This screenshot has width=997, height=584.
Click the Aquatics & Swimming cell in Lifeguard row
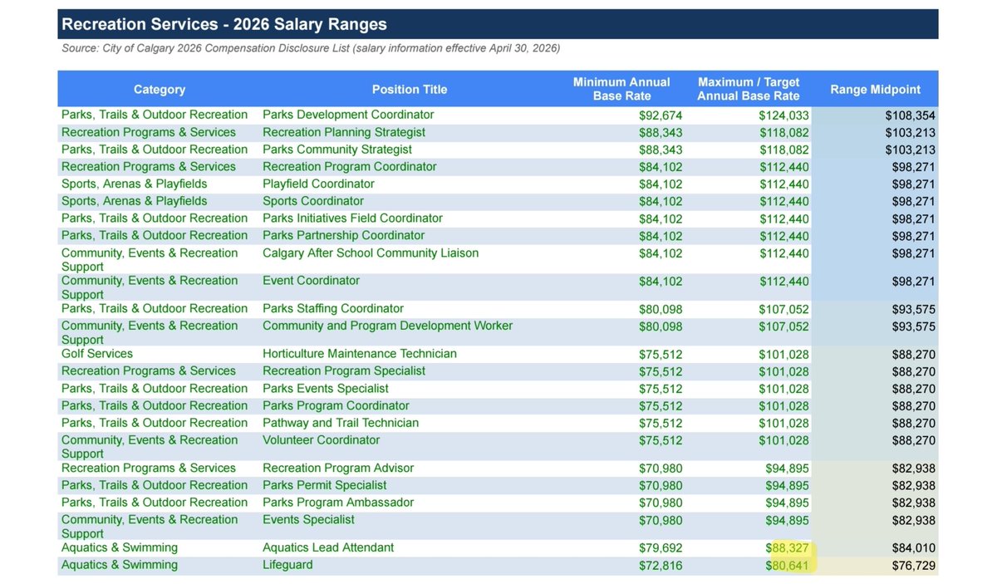point(120,565)
